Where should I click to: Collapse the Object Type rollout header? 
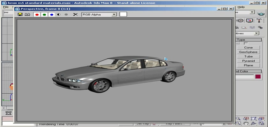pos(248,40)
